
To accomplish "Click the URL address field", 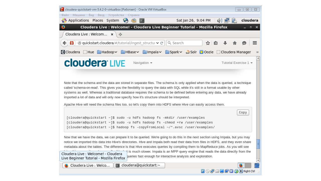I will (118, 43).
